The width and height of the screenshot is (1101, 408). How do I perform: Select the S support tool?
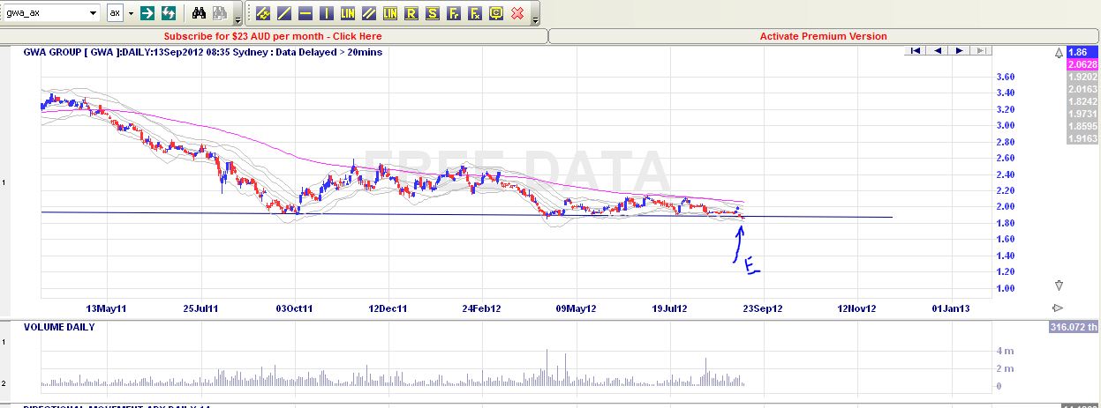click(433, 13)
